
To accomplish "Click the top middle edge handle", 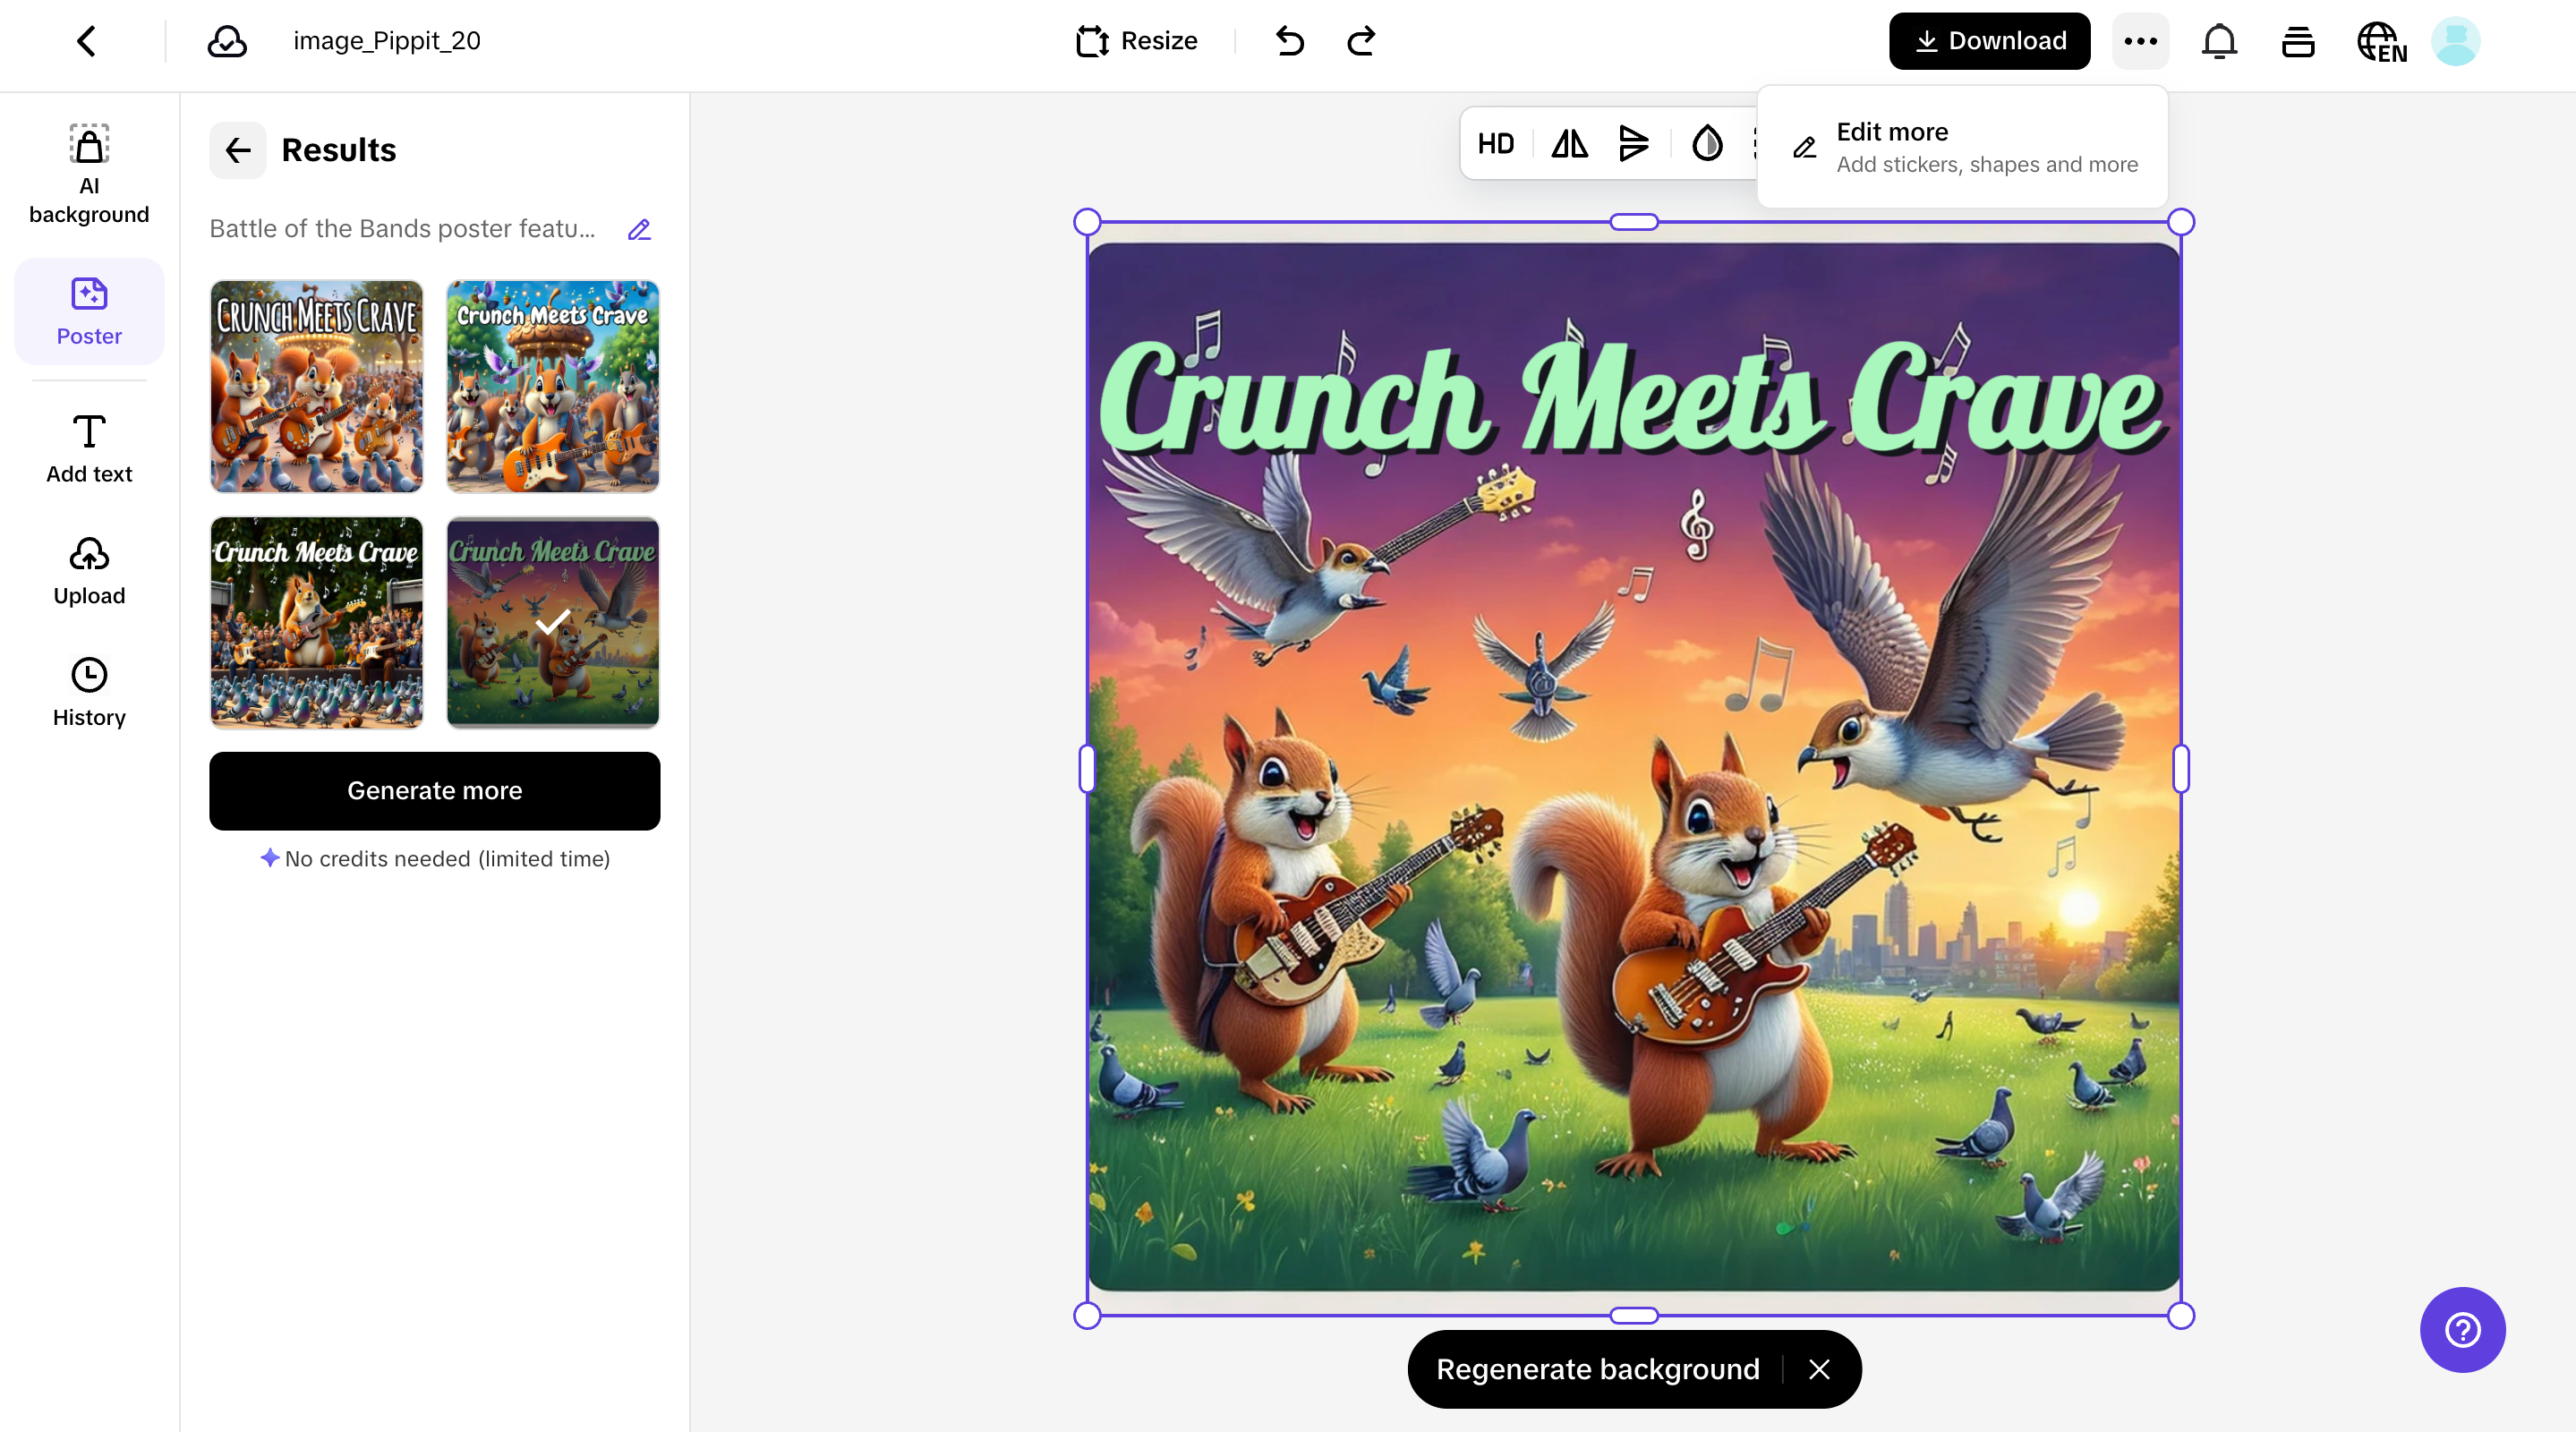I will pyautogui.click(x=1634, y=222).
